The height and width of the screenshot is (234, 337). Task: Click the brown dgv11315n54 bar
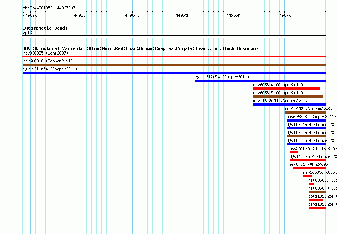[306, 136]
